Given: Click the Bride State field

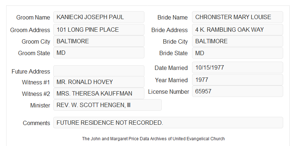Looking at the screenshot, I should 237,53.
